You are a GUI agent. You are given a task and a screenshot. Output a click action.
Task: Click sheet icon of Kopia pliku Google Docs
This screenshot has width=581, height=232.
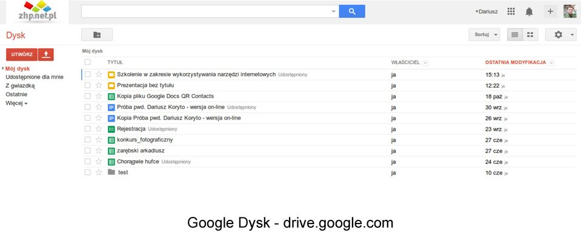(x=111, y=97)
